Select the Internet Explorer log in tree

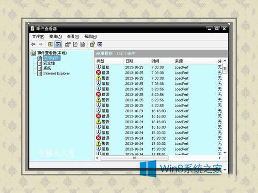pos(57,73)
